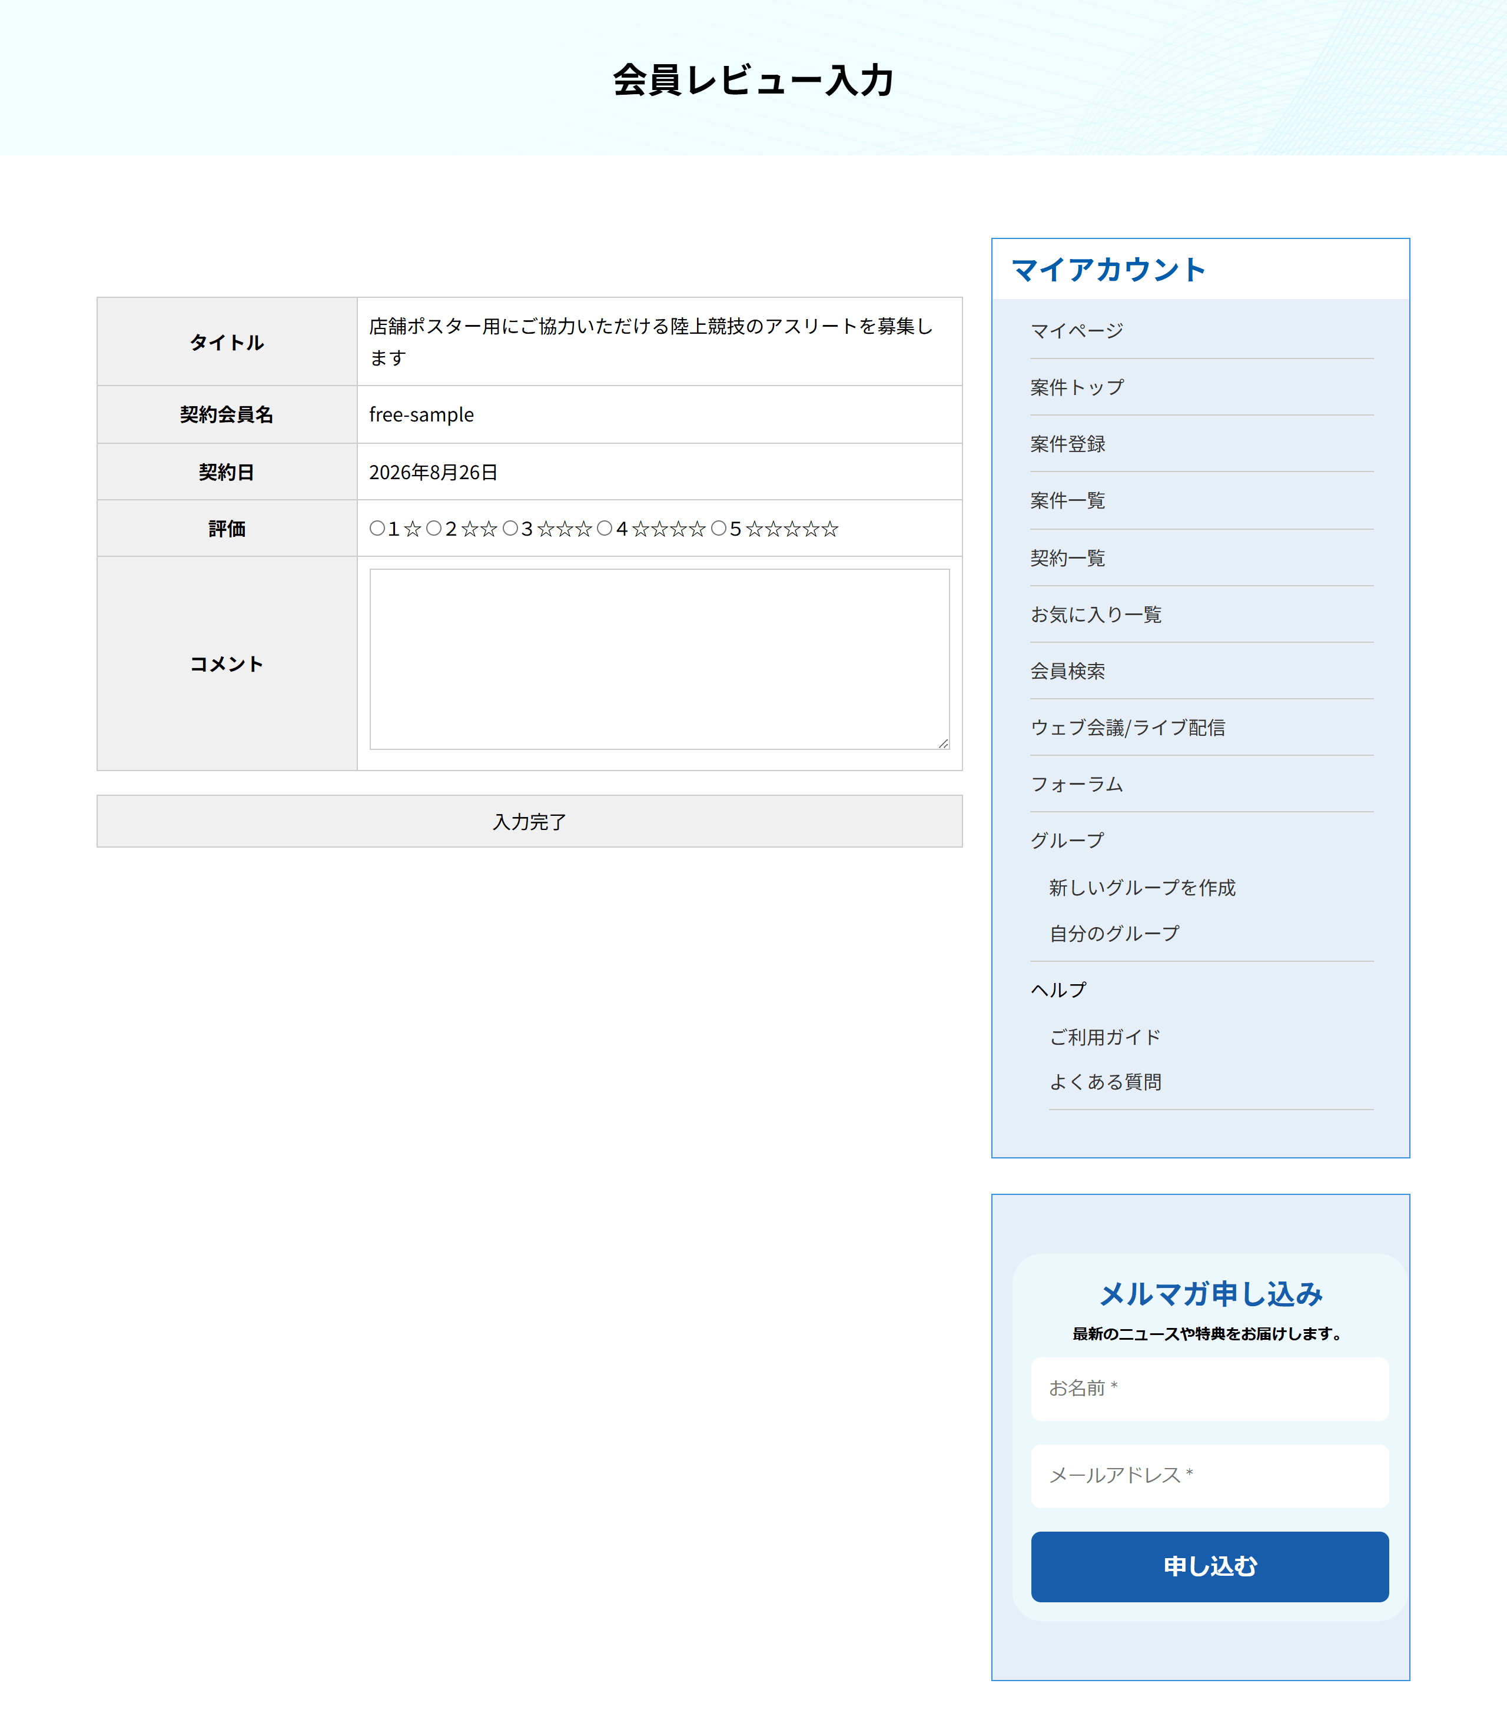
Task: Open お気に入り一覧
Action: coord(1096,614)
